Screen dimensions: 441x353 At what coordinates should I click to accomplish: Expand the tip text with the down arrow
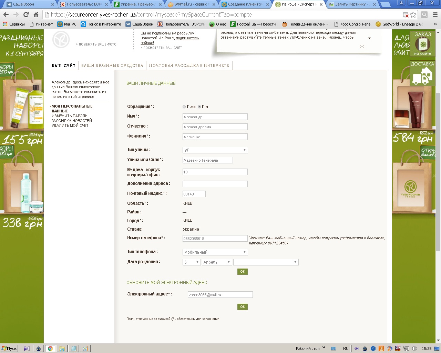point(369,38)
